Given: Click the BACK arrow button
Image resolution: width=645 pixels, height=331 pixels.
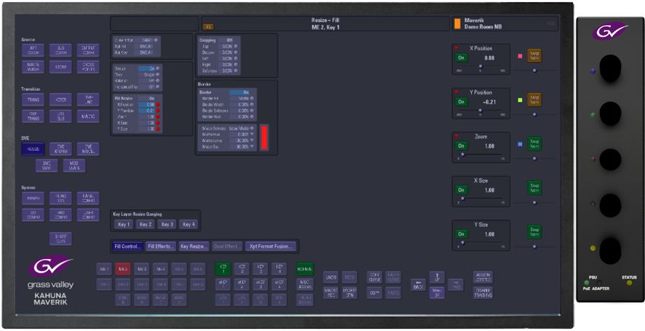Looking at the screenshot, I should point(418,285).
